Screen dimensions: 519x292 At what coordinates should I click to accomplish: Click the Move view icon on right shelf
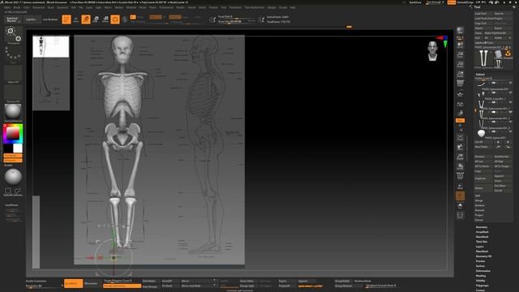coord(460,147)
